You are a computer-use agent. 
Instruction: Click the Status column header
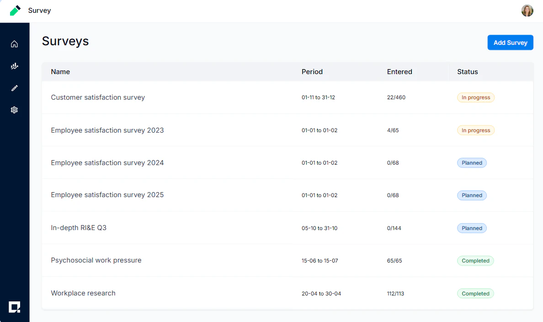tap(467, 72)
